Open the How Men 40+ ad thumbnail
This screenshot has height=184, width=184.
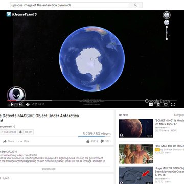point(136,154)
